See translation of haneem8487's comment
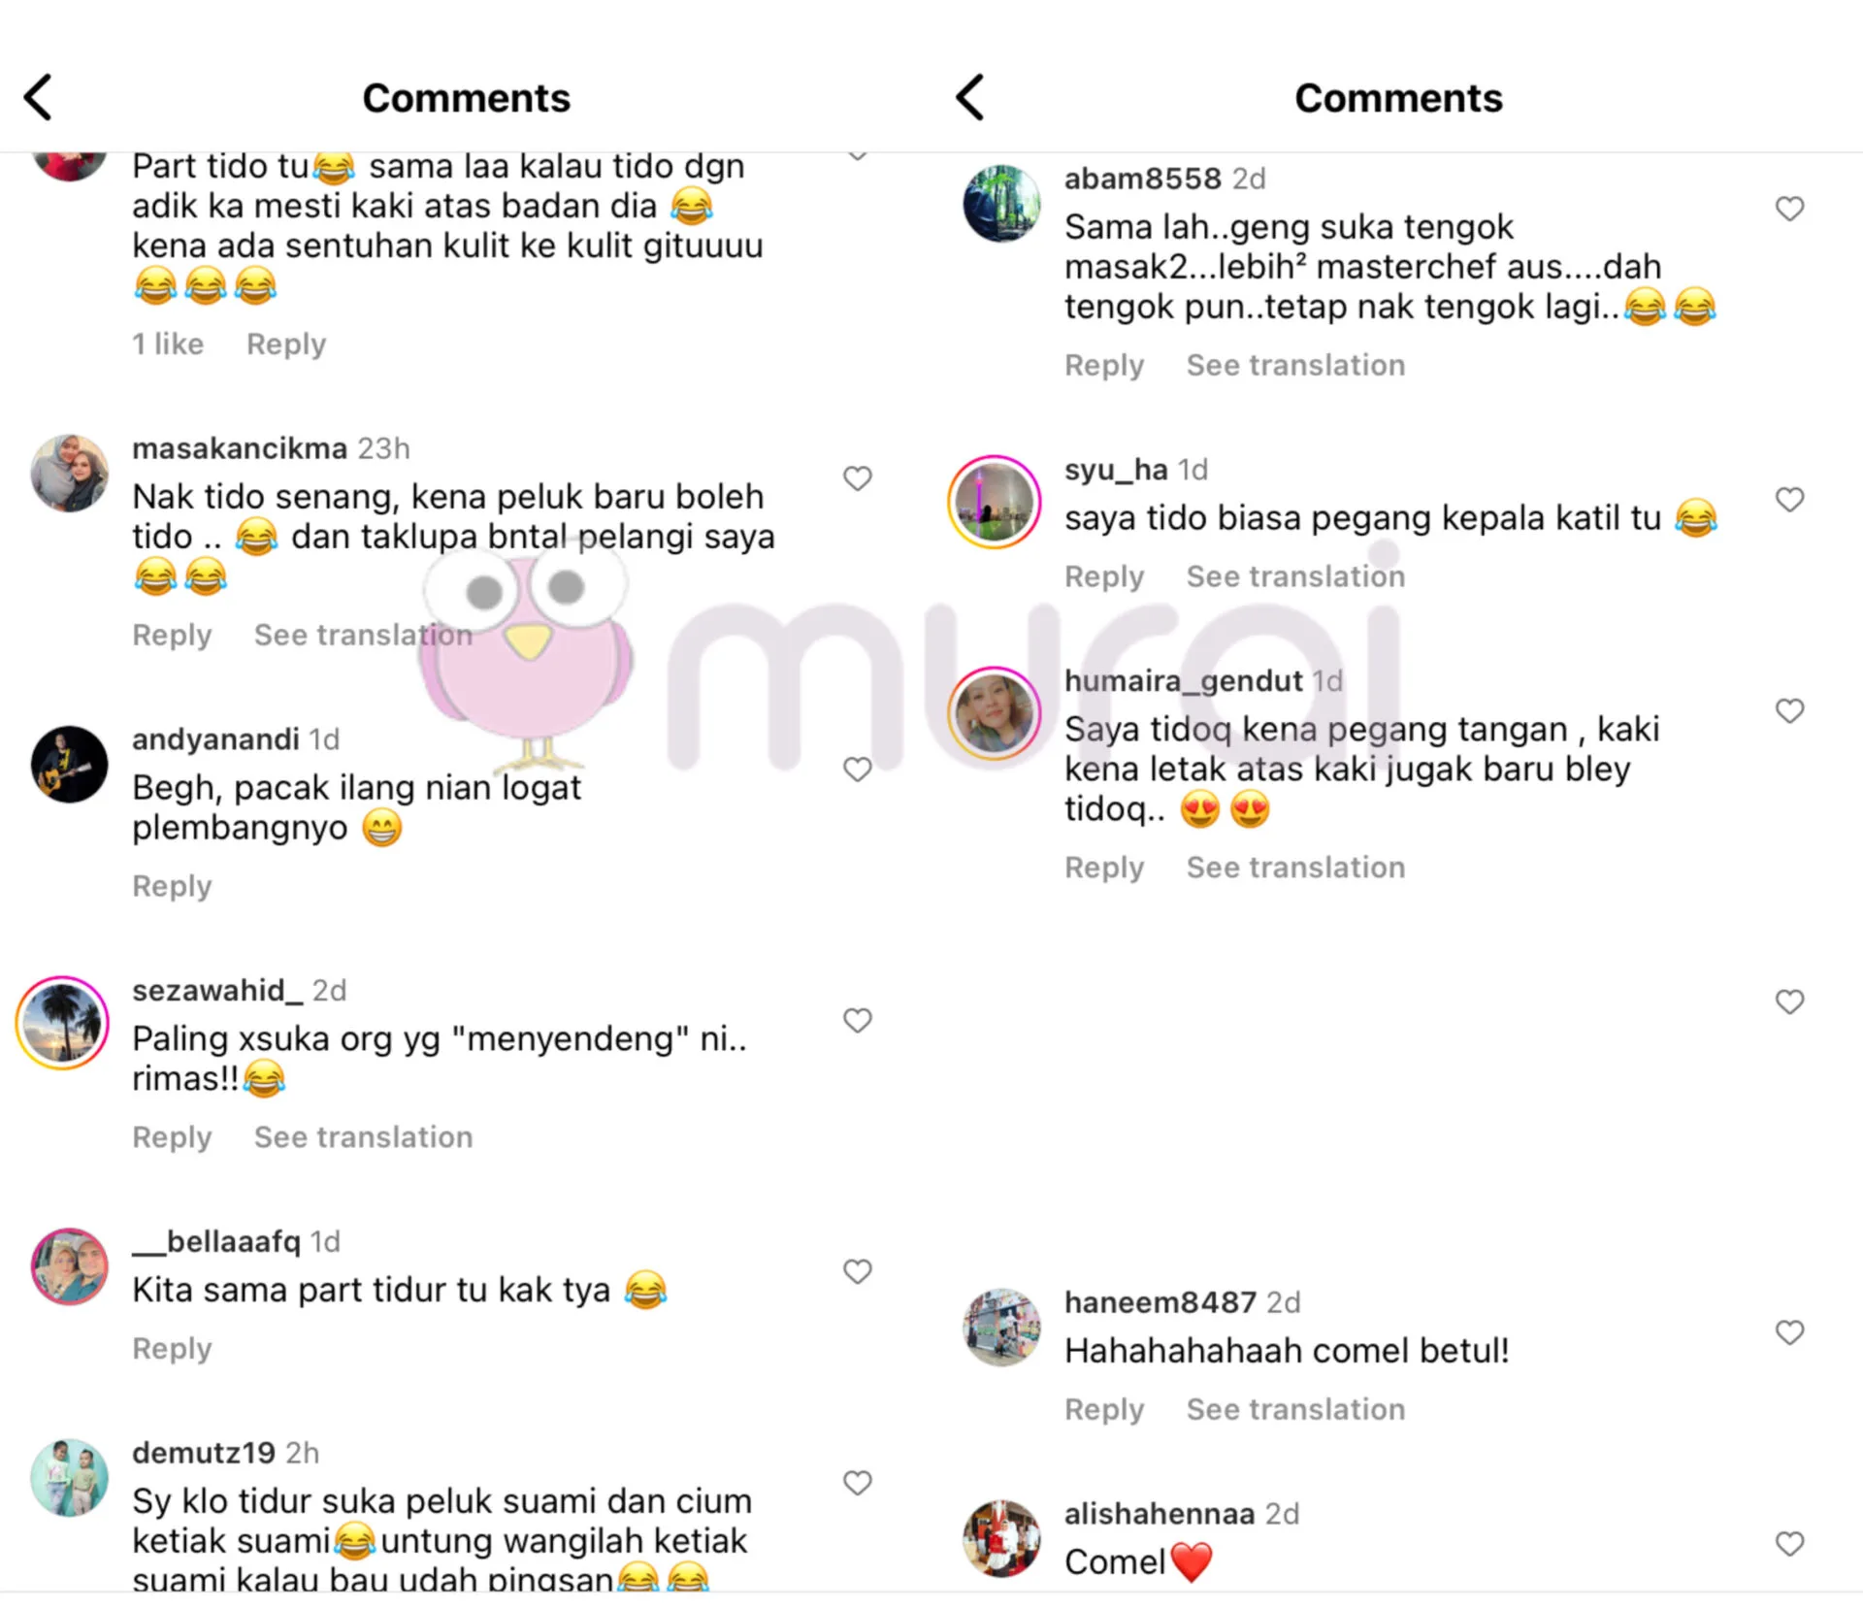The width and height of the screenshot is (1863, 1608). [x=1295, y=1409]
